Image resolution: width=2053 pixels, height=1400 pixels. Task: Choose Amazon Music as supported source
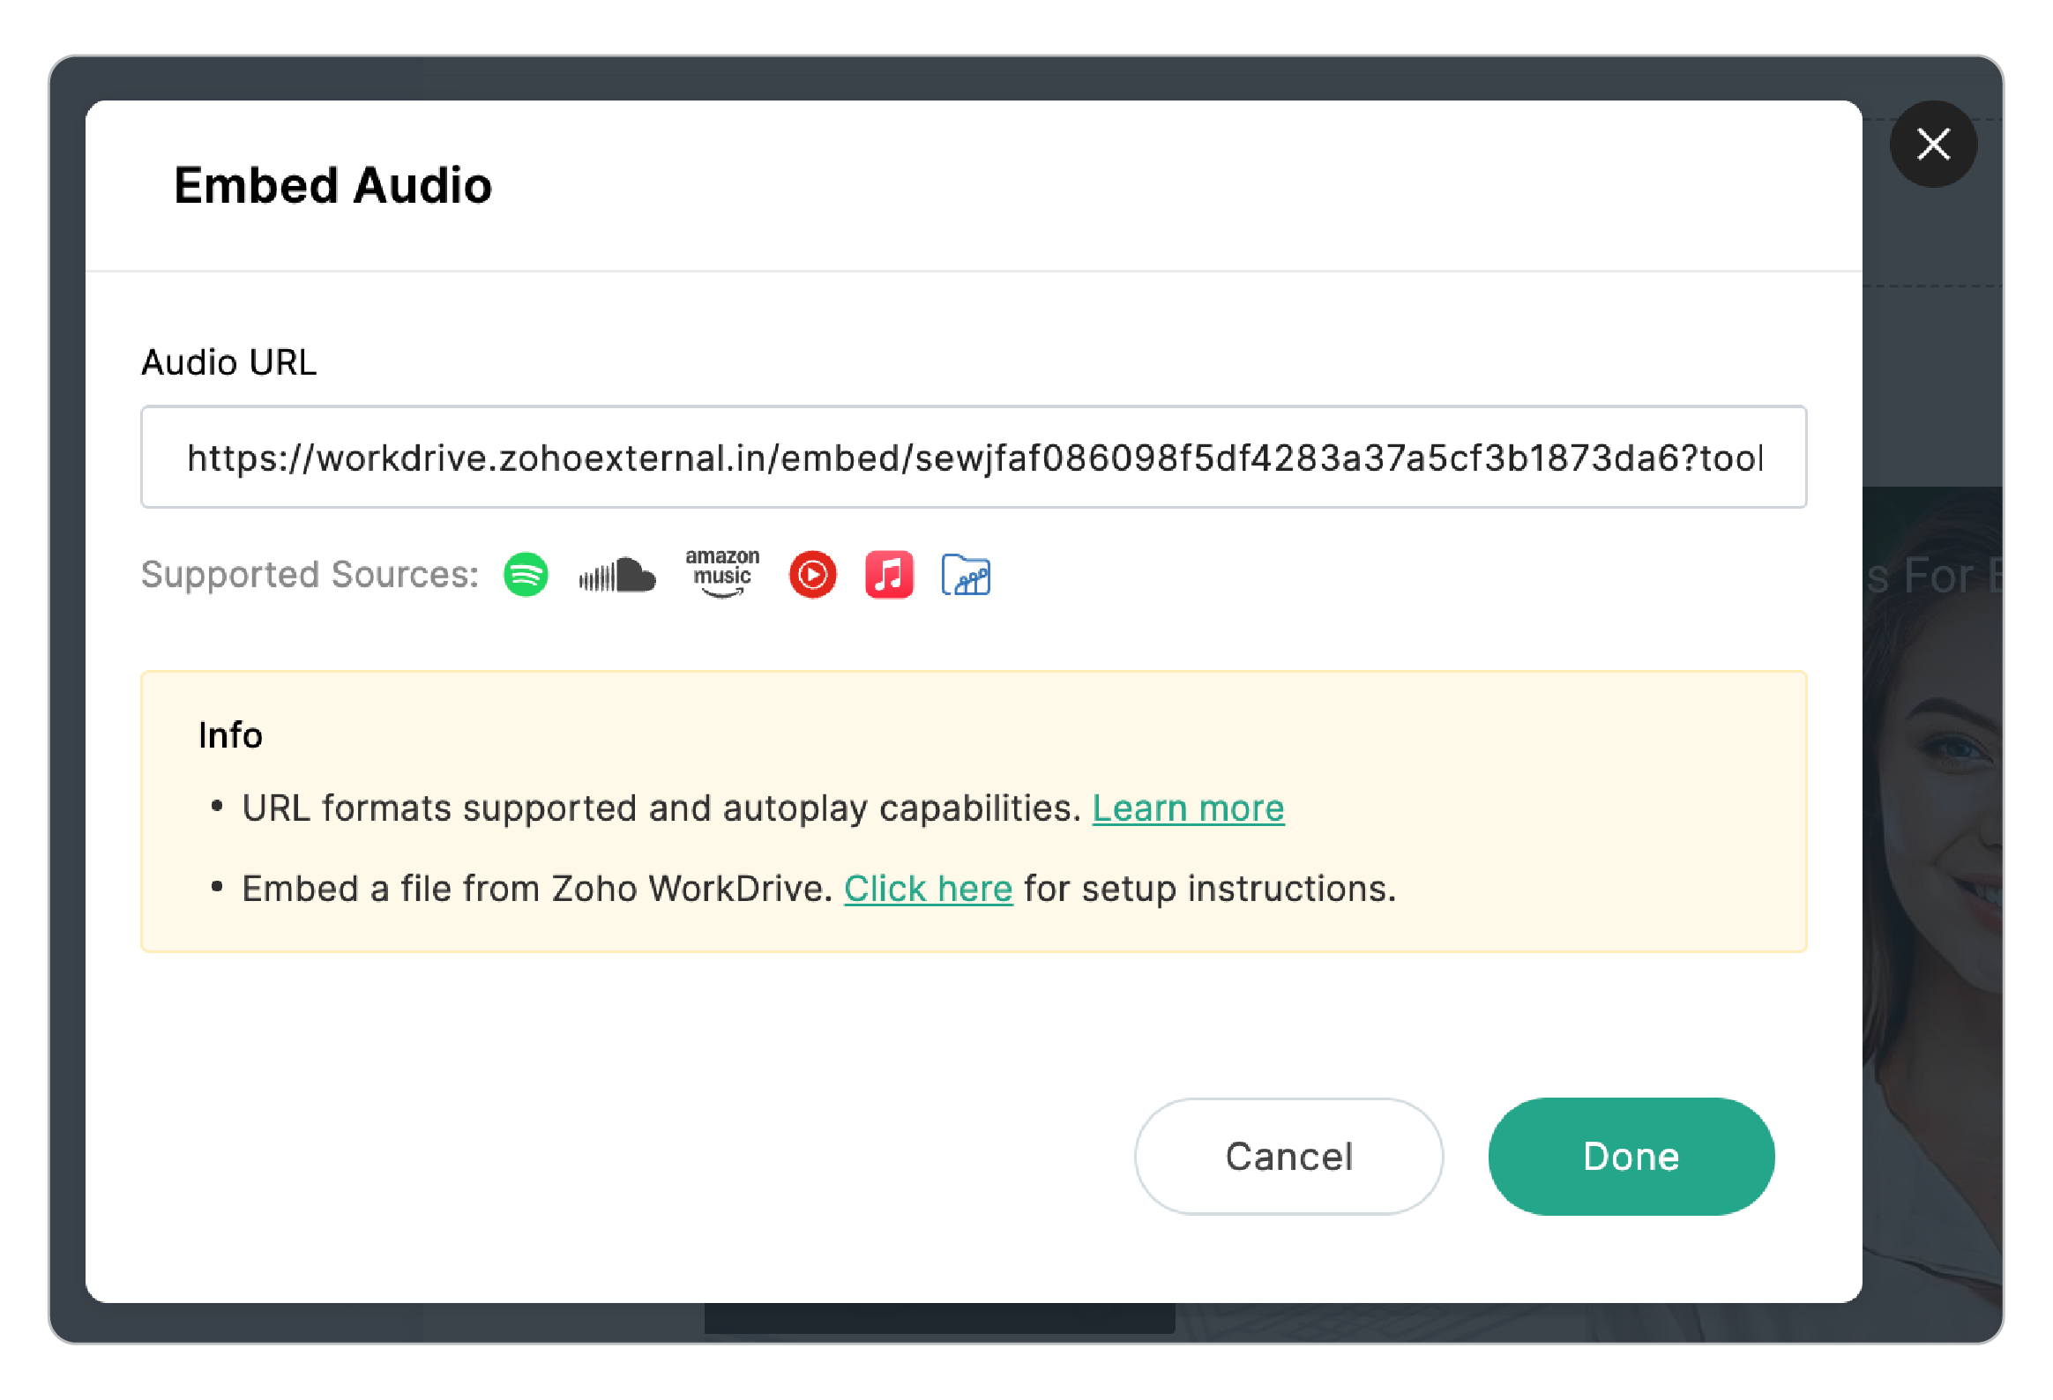click(x=722, y=575)
